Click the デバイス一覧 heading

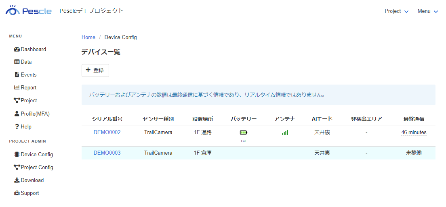(101, 52)
